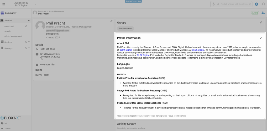
Task: Click the Services sidebar icon
Action: [2, 42]
